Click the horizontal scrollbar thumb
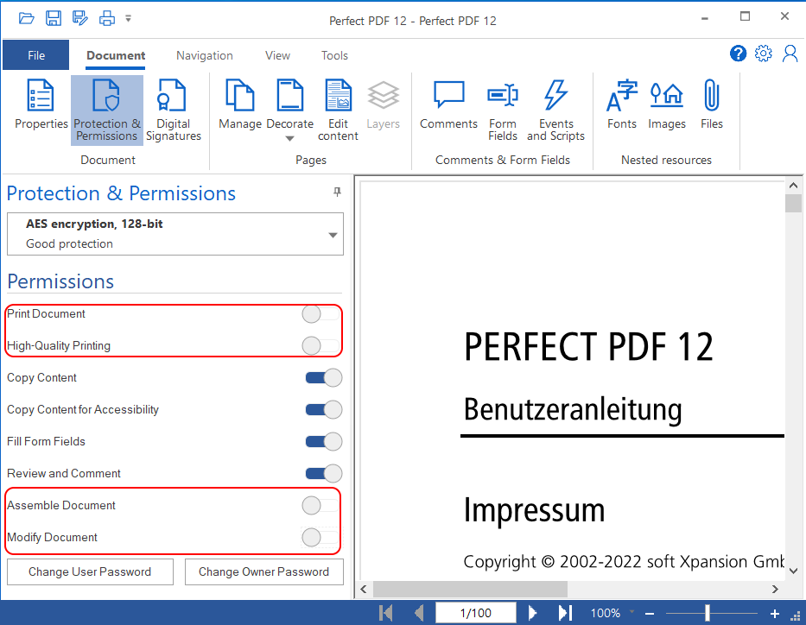The width and height of the screenshot is (806, 625). click(470, 589)
